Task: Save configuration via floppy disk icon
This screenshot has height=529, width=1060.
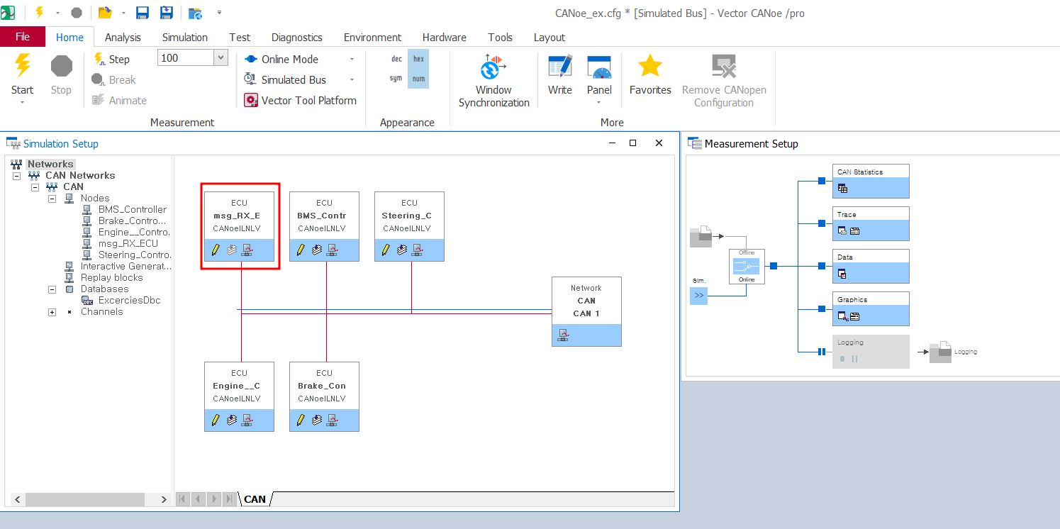Action: [143, 13]
